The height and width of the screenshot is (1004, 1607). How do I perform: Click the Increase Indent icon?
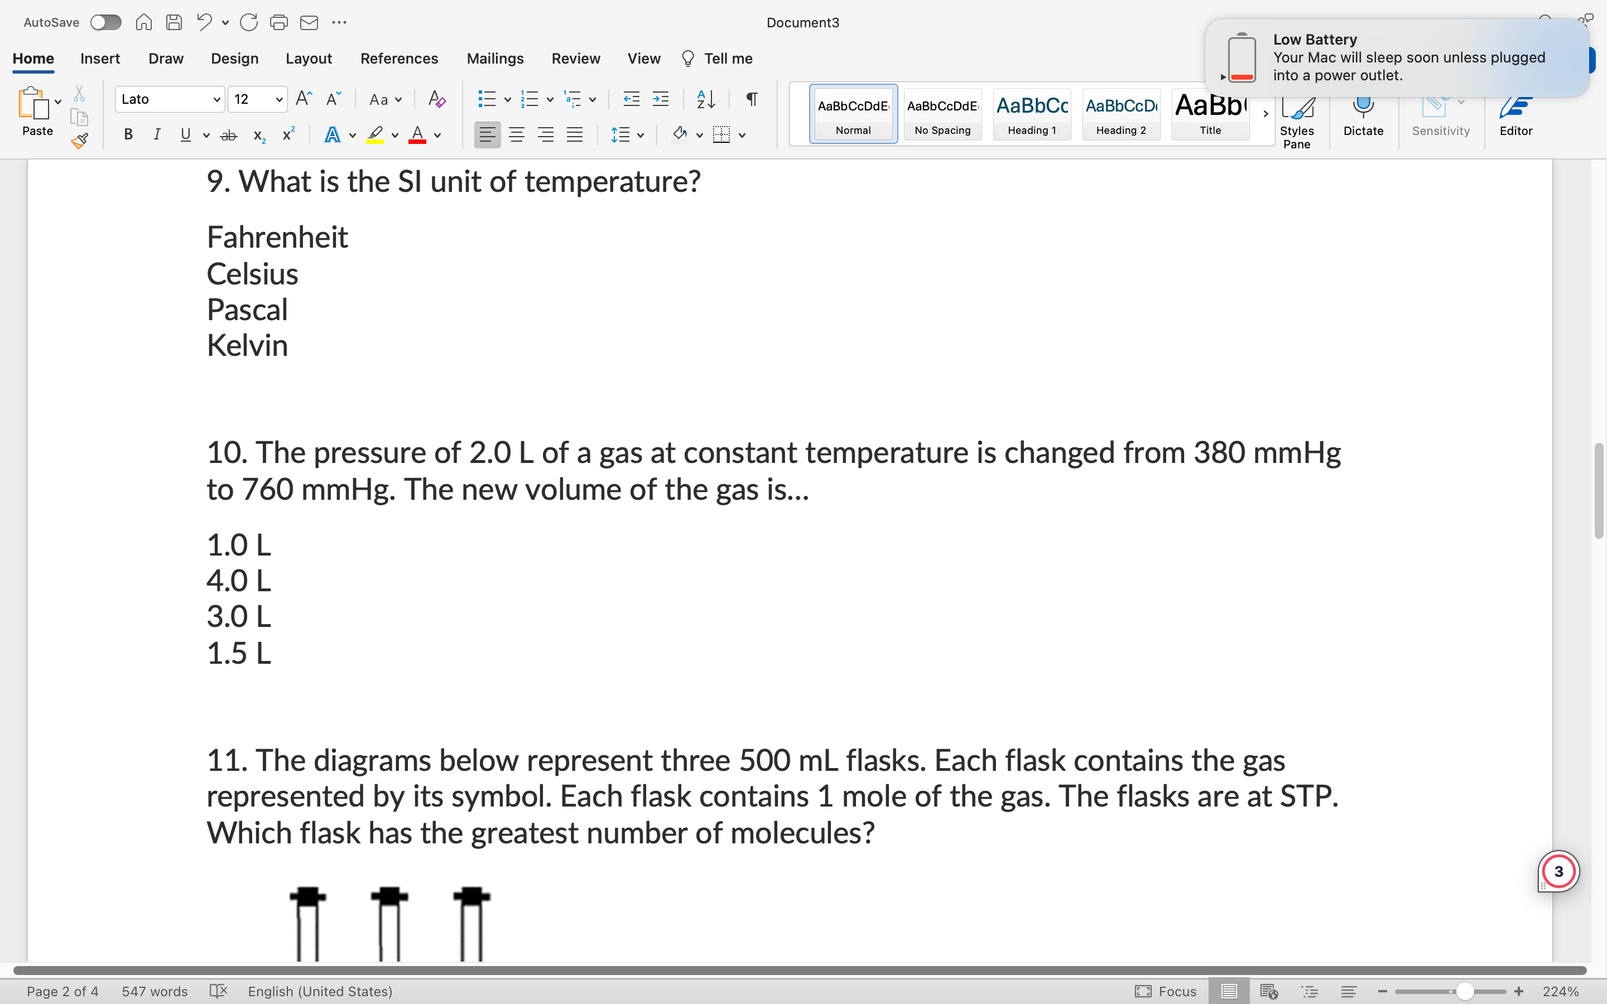660,100
